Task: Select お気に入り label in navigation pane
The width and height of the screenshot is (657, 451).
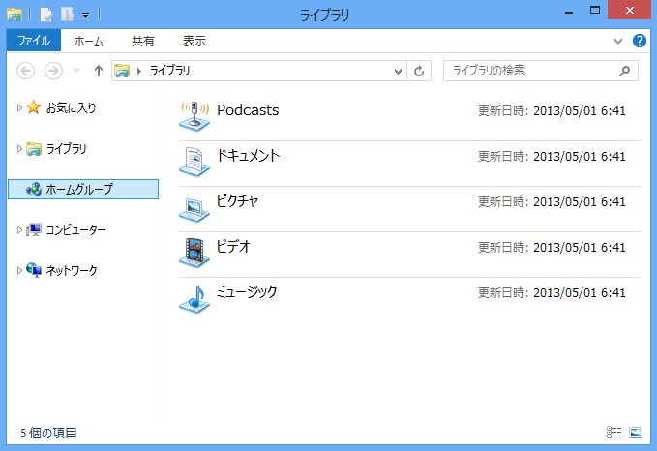Action: [71, 107]
